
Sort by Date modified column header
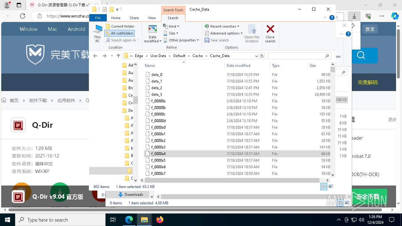tap(247, 66)
